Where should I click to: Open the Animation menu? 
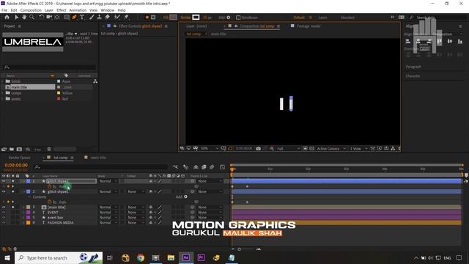78,10
